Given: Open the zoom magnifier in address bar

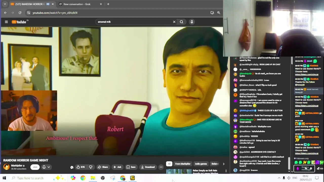Looking at the screenshot, I should tap(219, 13).
